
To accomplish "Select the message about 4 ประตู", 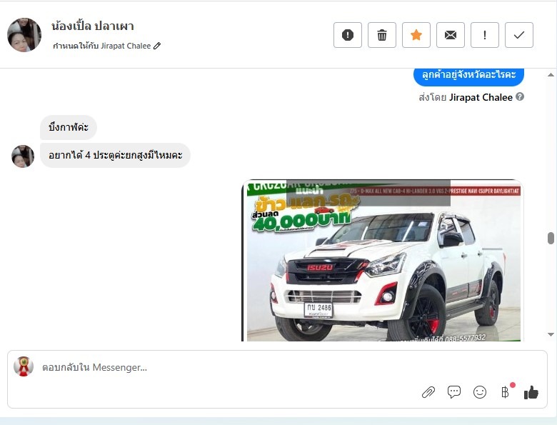I will point(115,155).
